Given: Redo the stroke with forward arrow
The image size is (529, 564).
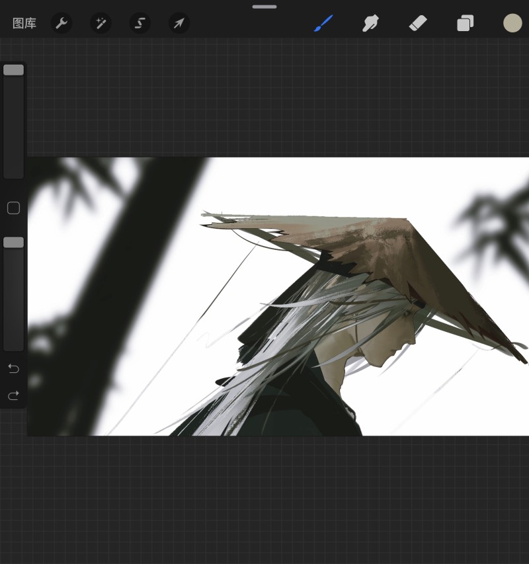Looking at the screenshot, I should coord(14,395).
